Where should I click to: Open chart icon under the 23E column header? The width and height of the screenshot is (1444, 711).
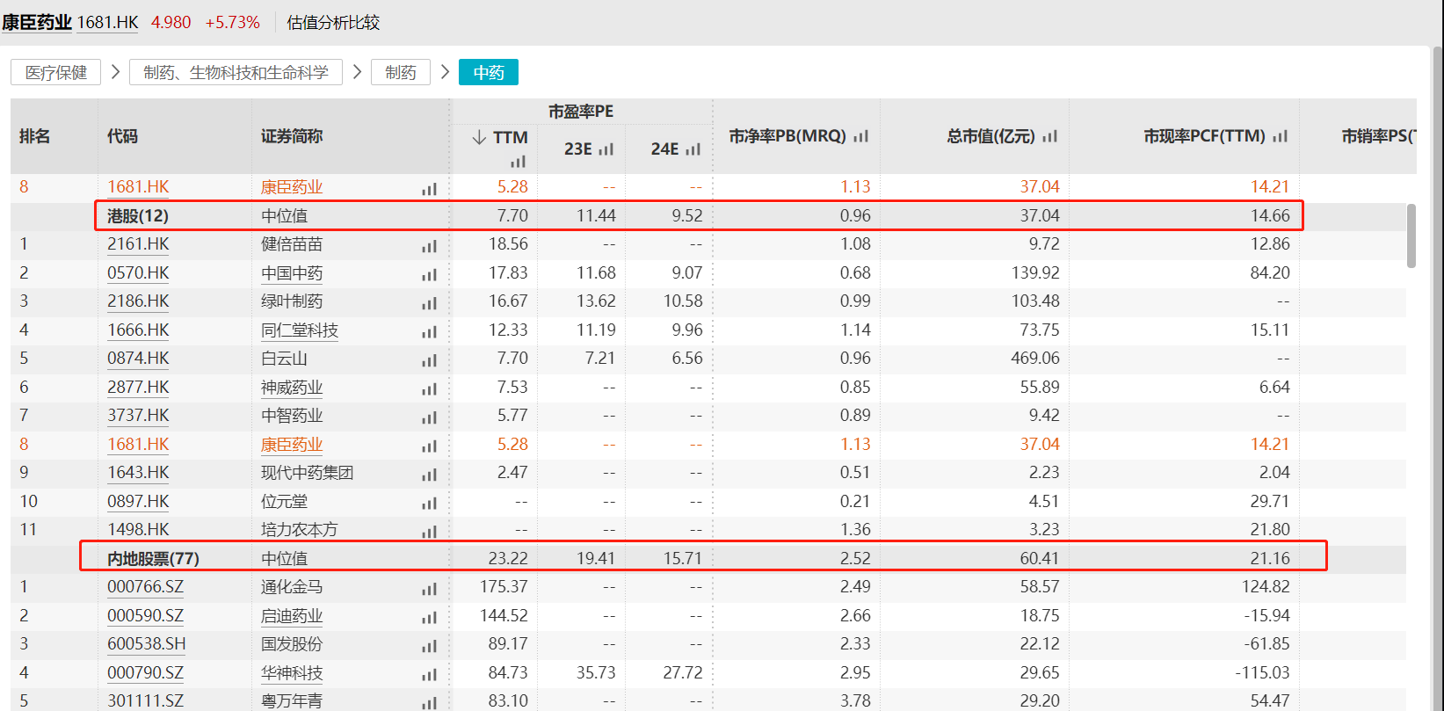pyautogui.click(x=606, y=149)
